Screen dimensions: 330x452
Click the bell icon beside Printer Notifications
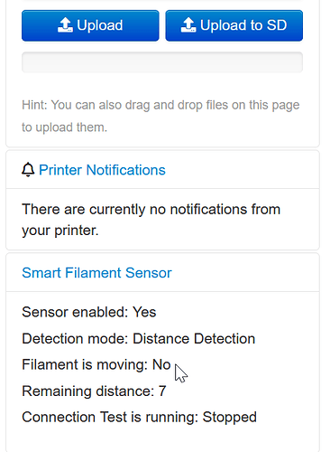(x=28, y=170)
